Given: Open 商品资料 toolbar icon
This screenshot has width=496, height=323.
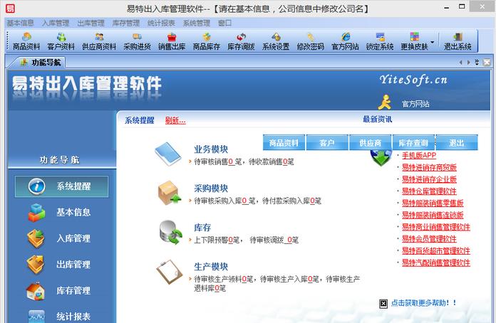Looking at the screenshot, I should [x=26, y=41].
